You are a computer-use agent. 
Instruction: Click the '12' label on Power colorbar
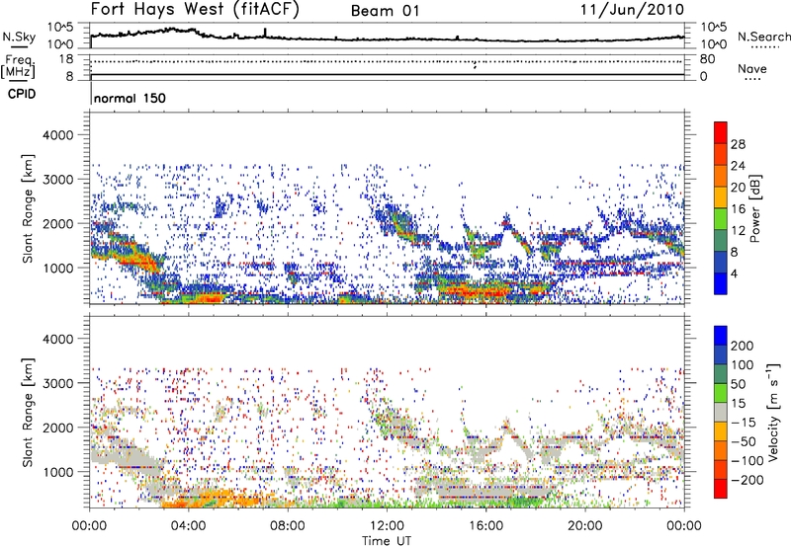coord(738,231)
